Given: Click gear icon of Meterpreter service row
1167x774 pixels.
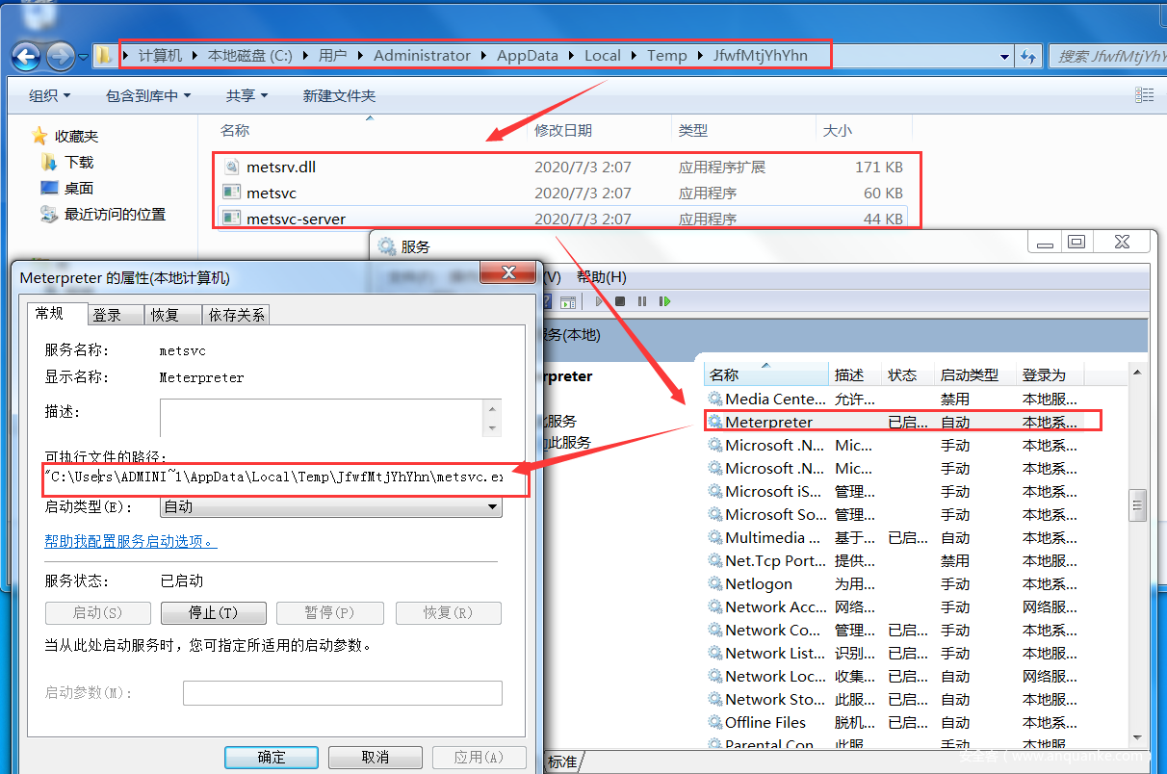Looking at the screenshot, I should (x=715, y=422).
